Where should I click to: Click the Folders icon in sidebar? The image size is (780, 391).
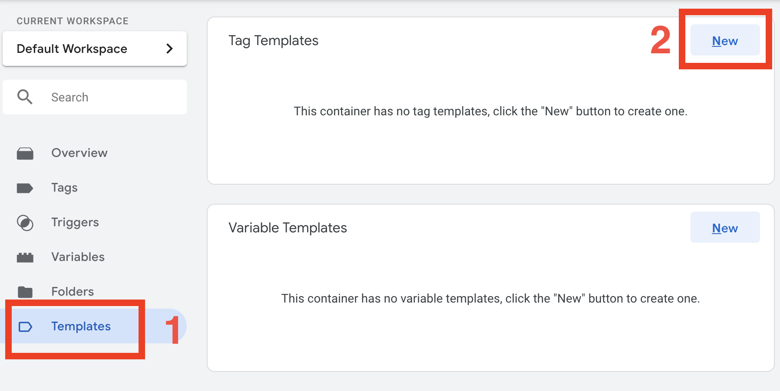(25, 292)
